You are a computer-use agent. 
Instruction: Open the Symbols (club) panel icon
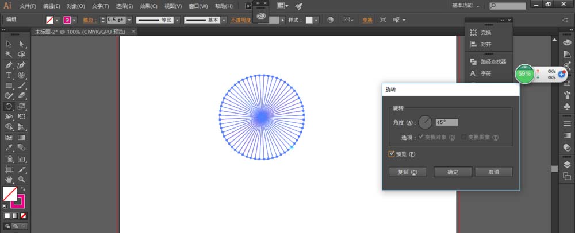point(567,107)
